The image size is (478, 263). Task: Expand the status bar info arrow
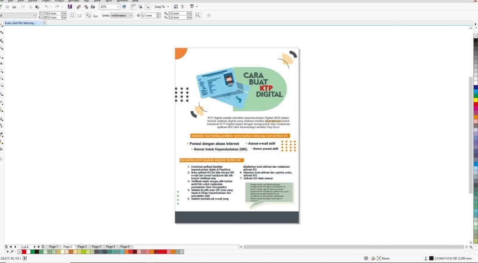click(x=25, y=258)
